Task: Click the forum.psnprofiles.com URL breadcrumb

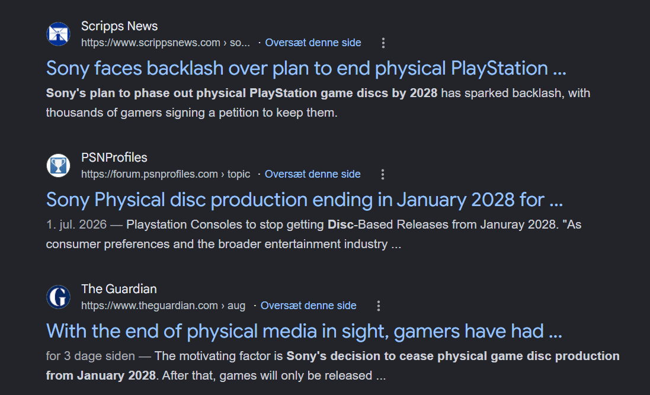Action: pos(165,174)
